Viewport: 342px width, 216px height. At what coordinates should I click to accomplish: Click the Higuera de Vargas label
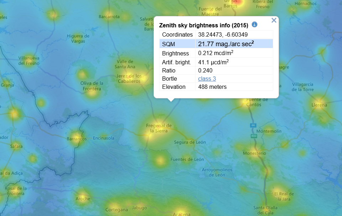(x=78, y=38)
